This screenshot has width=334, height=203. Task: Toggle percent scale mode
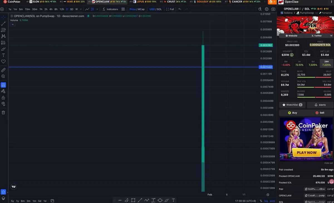click(x=261, y=201)
